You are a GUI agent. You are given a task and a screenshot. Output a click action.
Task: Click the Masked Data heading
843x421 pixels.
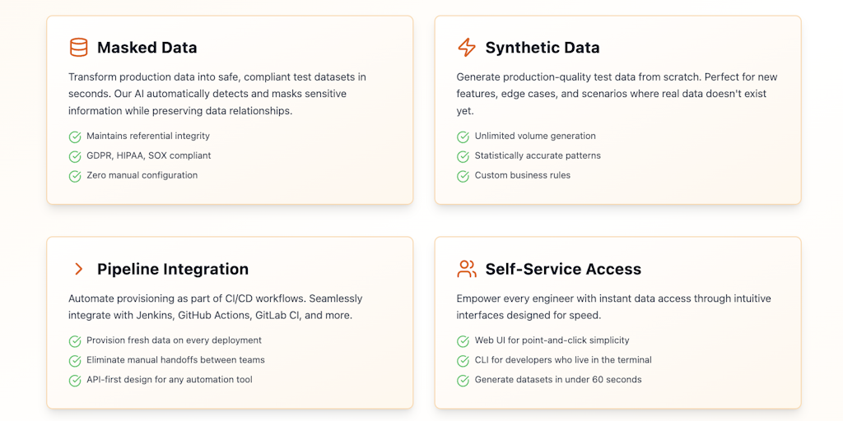pyautogui.click(x=147, y=48)
